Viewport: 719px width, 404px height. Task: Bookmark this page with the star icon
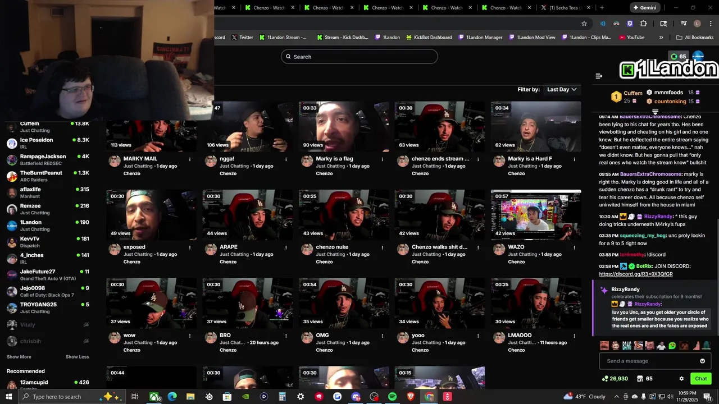click(x=584, y=24)
